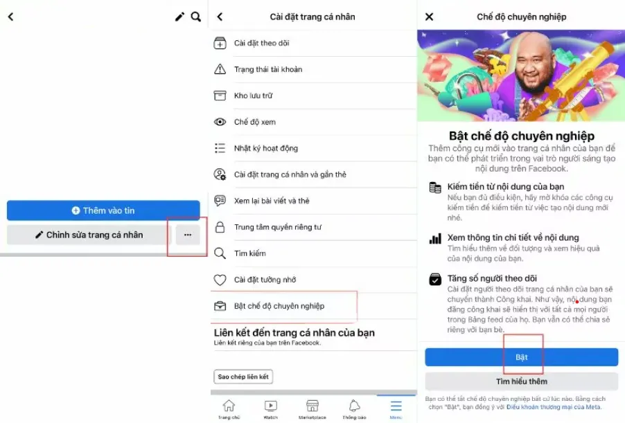
Task: Open the three-dot more options button
Action: (188, 235)
